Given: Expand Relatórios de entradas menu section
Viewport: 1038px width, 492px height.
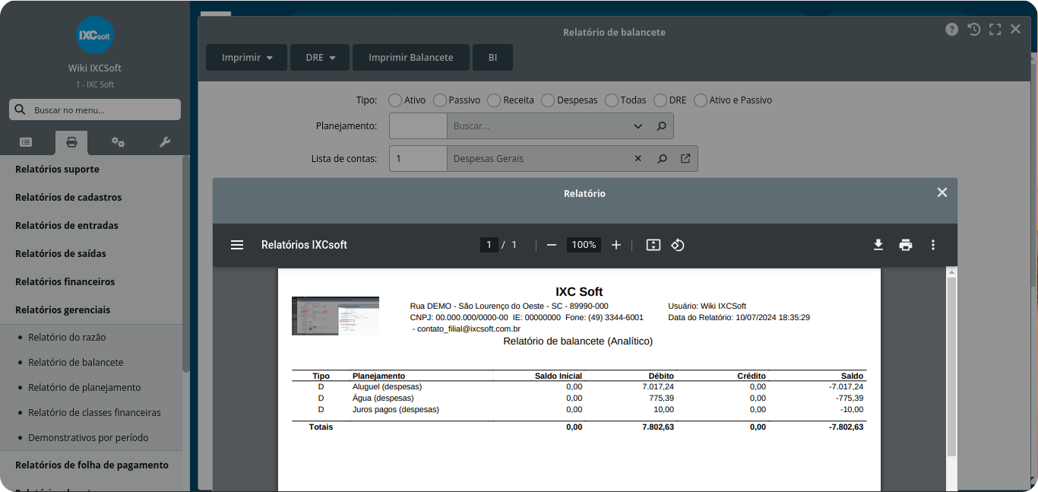Looking at the screenshot, I should 91,225.
